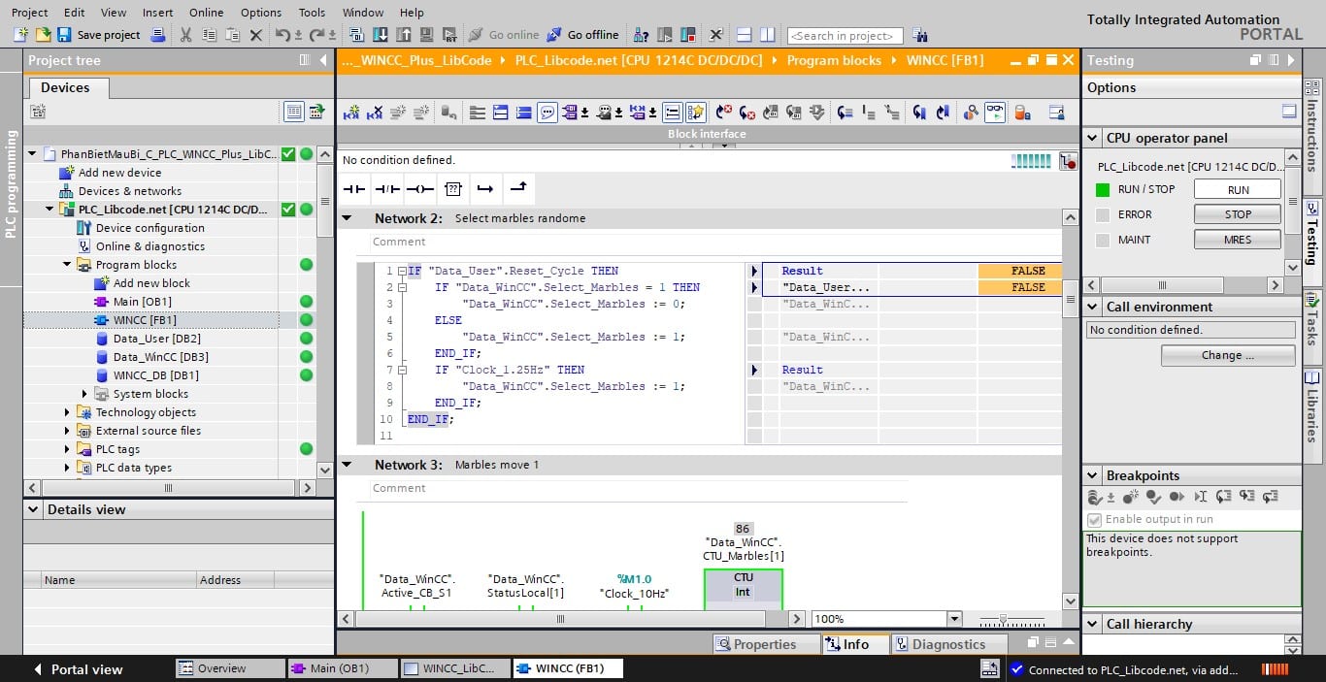This screenshot has width=1326, height=682.
Task: Click the Download to device icon
Action: point(381,35)
